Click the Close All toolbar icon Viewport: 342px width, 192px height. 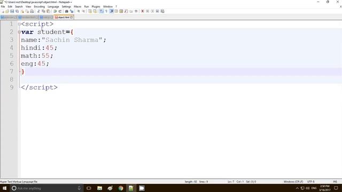point(27,11)
